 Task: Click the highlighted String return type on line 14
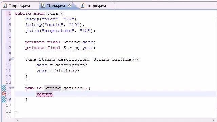[53, 88]
